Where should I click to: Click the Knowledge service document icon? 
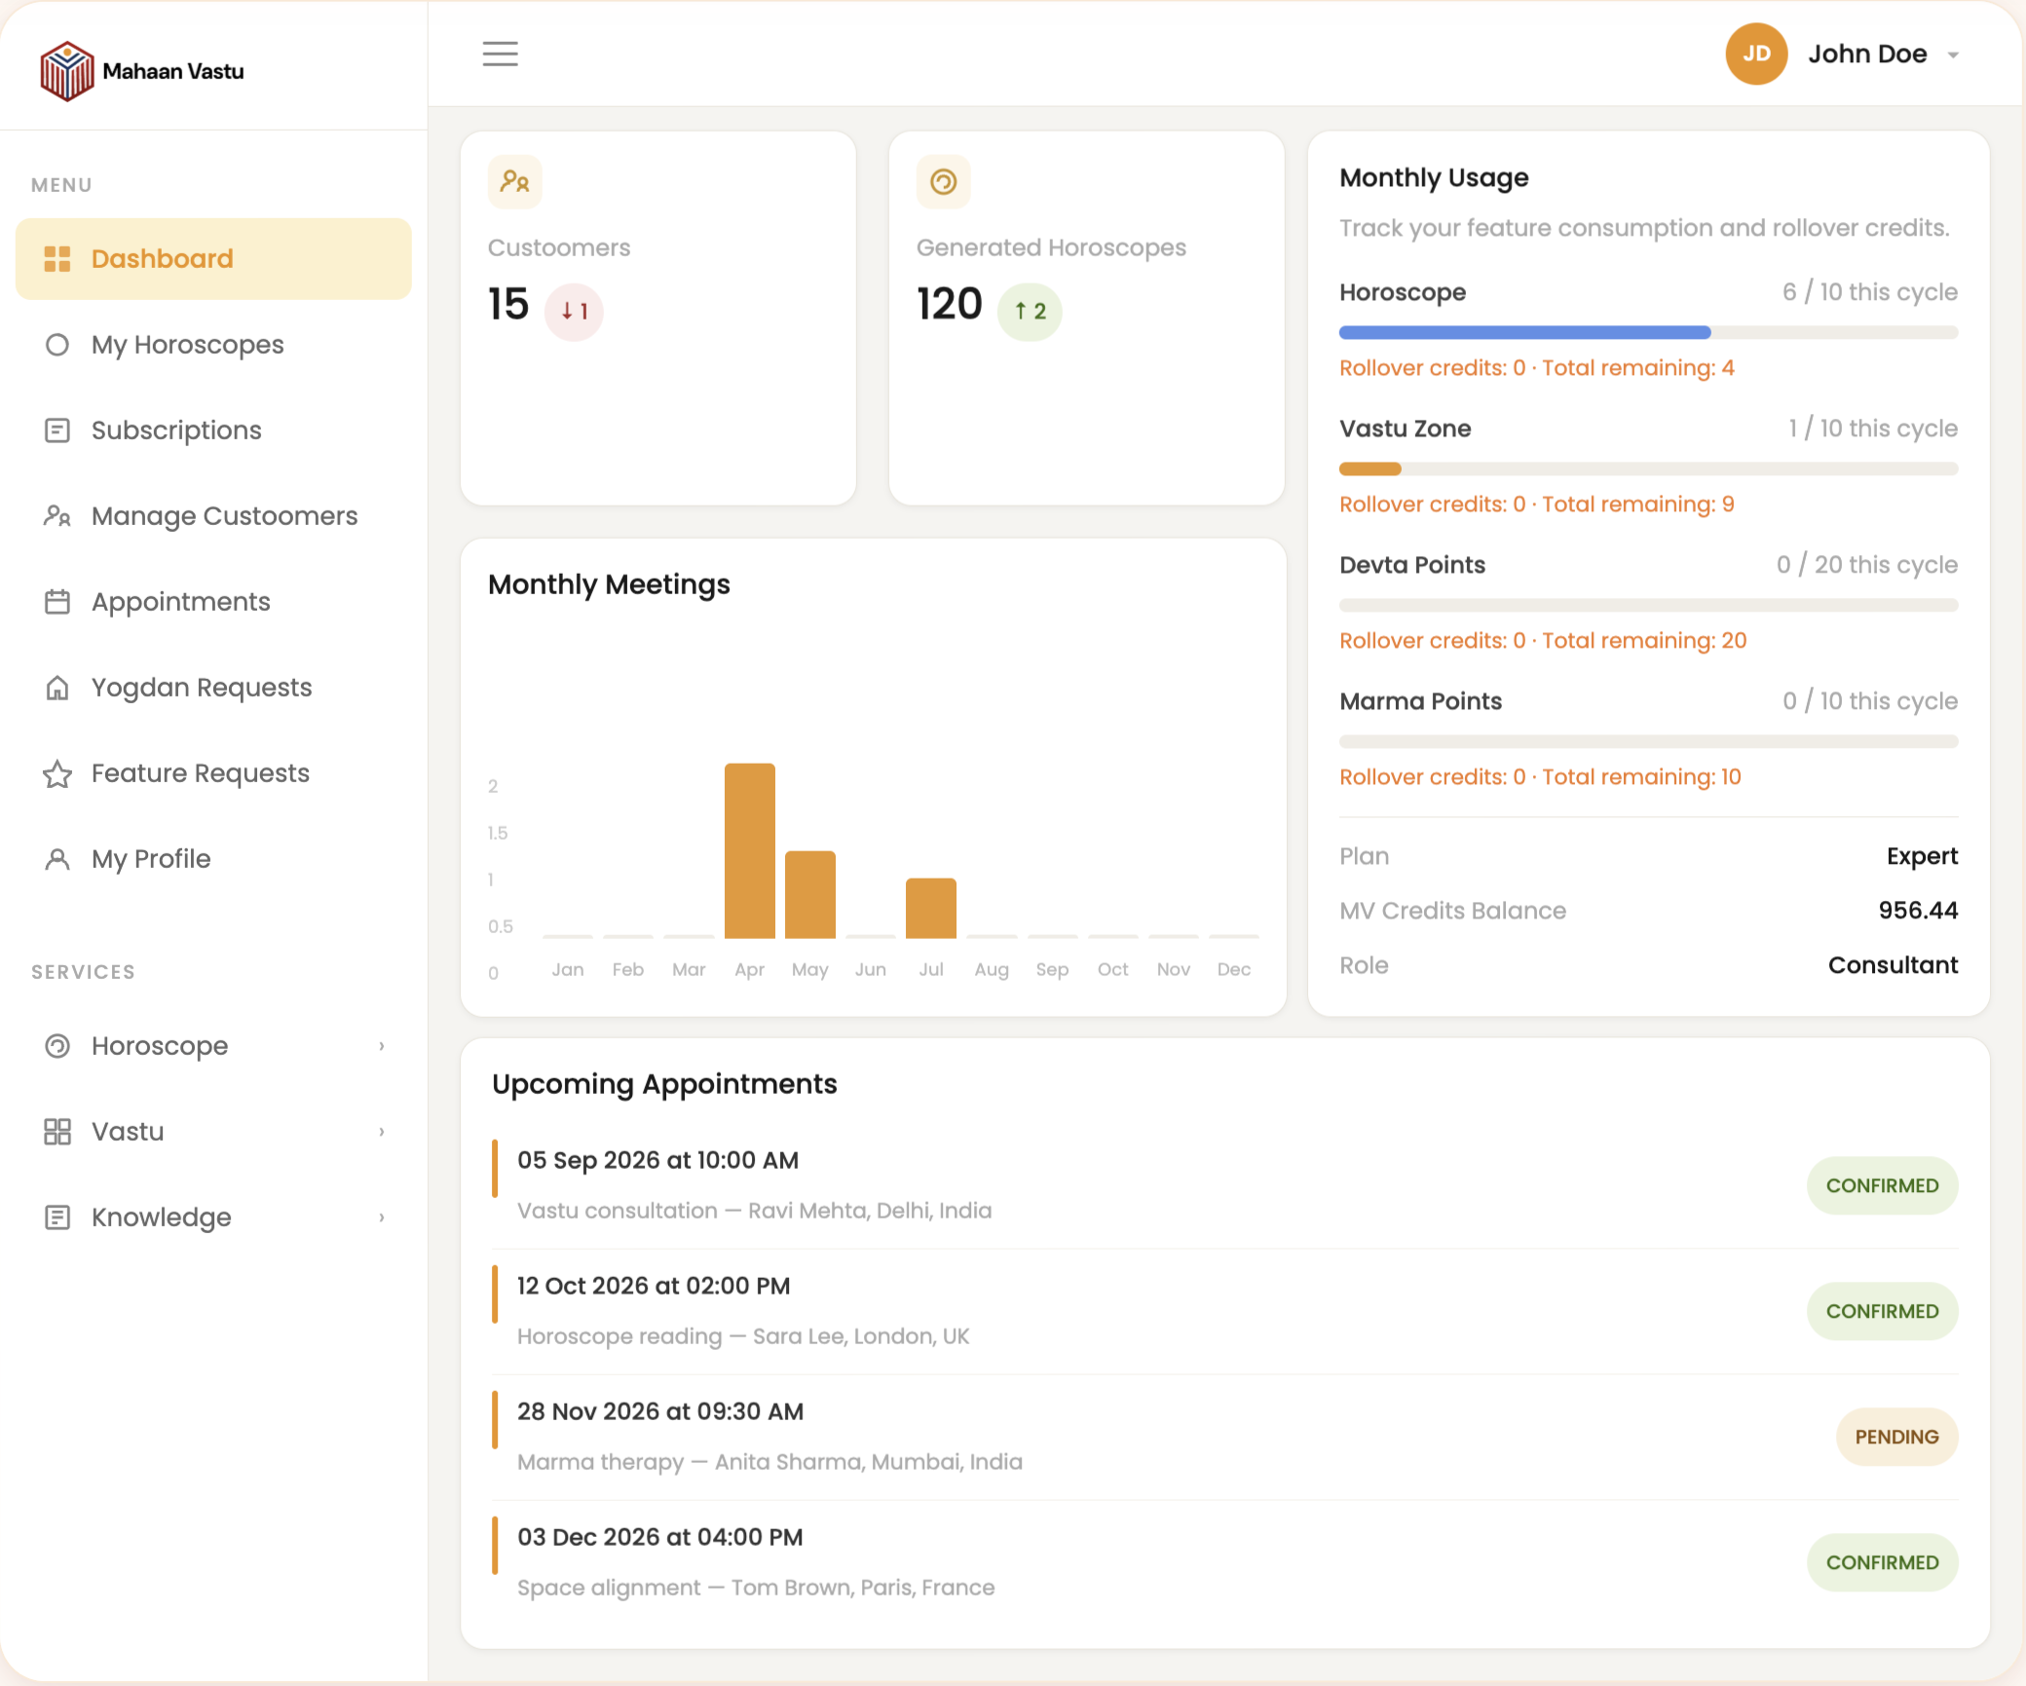click(57, 1218)
